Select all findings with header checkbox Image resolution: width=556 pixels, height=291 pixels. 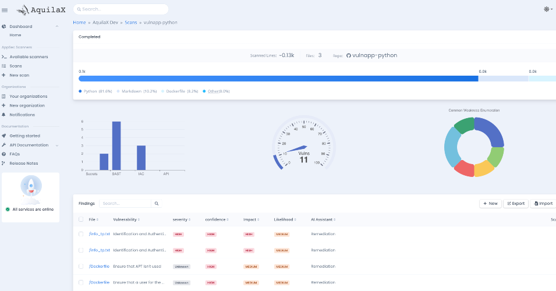pos(81,219)
